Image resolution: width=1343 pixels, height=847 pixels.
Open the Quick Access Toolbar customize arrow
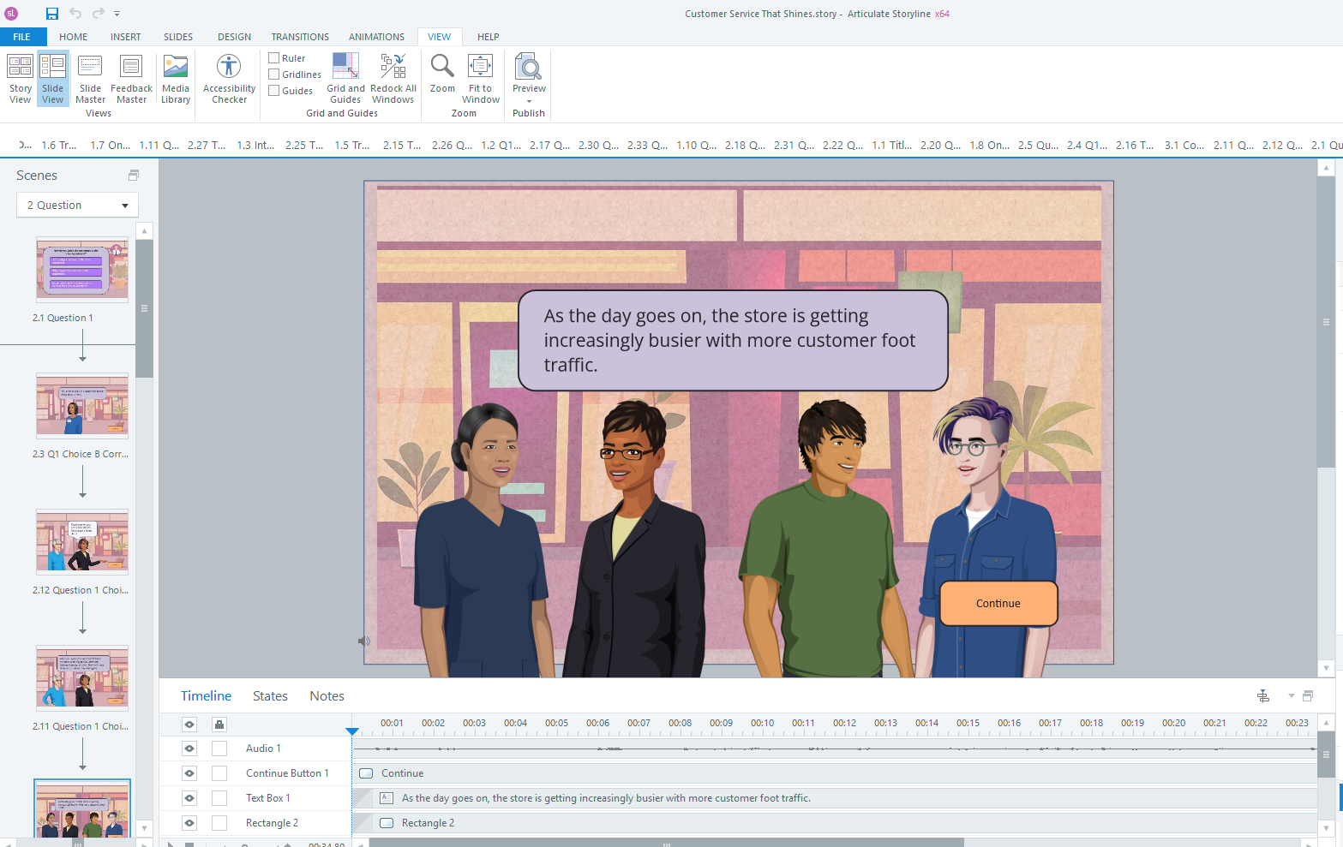click(x=117, y=14)
